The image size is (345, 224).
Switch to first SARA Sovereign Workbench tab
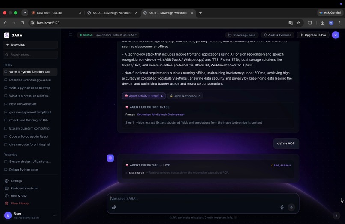pos(112,13)
